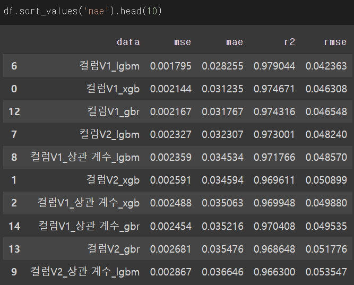
Task: Click the cell '컬럼V1_상관 계수_lgbm'
Action: click(85, 157)
